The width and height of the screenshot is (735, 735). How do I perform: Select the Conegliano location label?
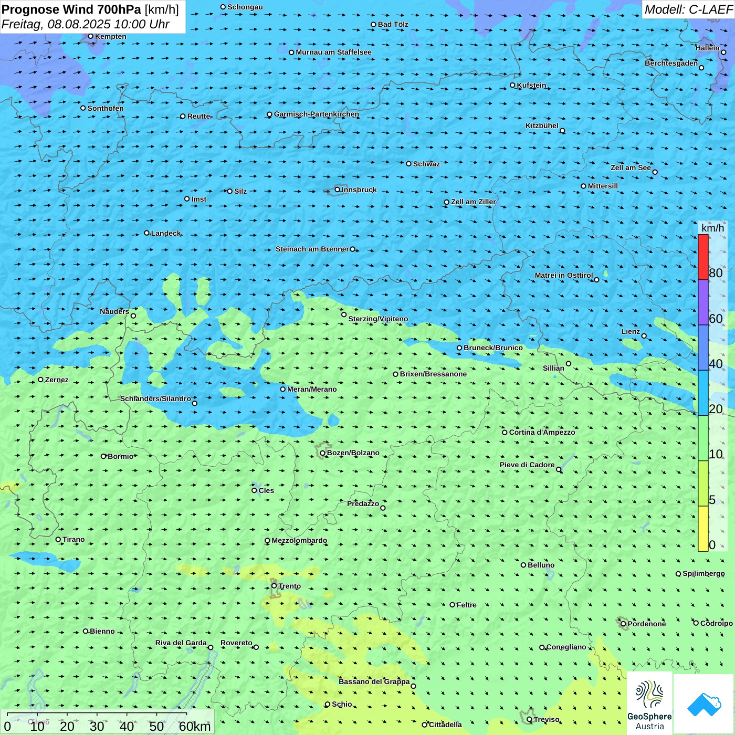pyautogui.click(x=566, y=647)
